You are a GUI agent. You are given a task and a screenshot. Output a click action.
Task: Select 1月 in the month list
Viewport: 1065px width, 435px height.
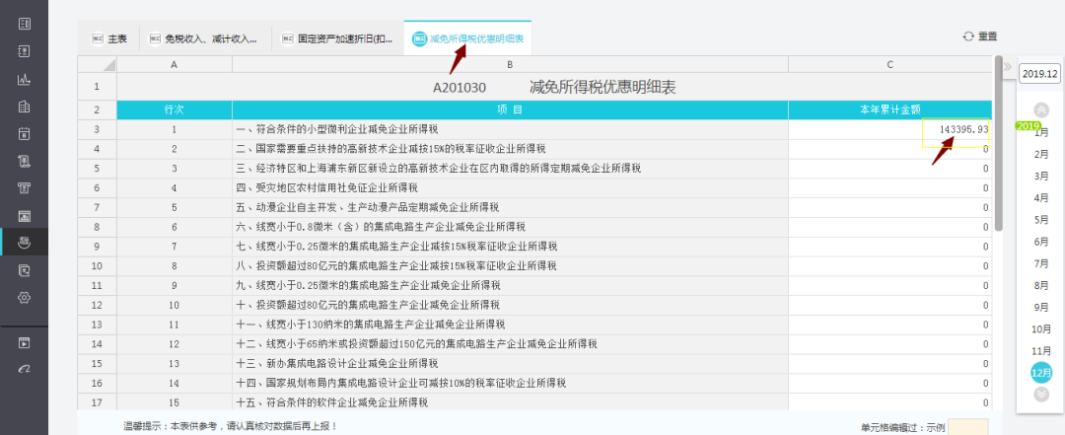pos(1041,132)
